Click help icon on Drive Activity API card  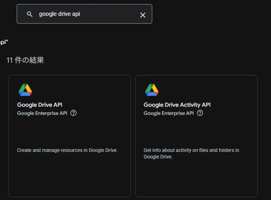[x=200, y=113]
